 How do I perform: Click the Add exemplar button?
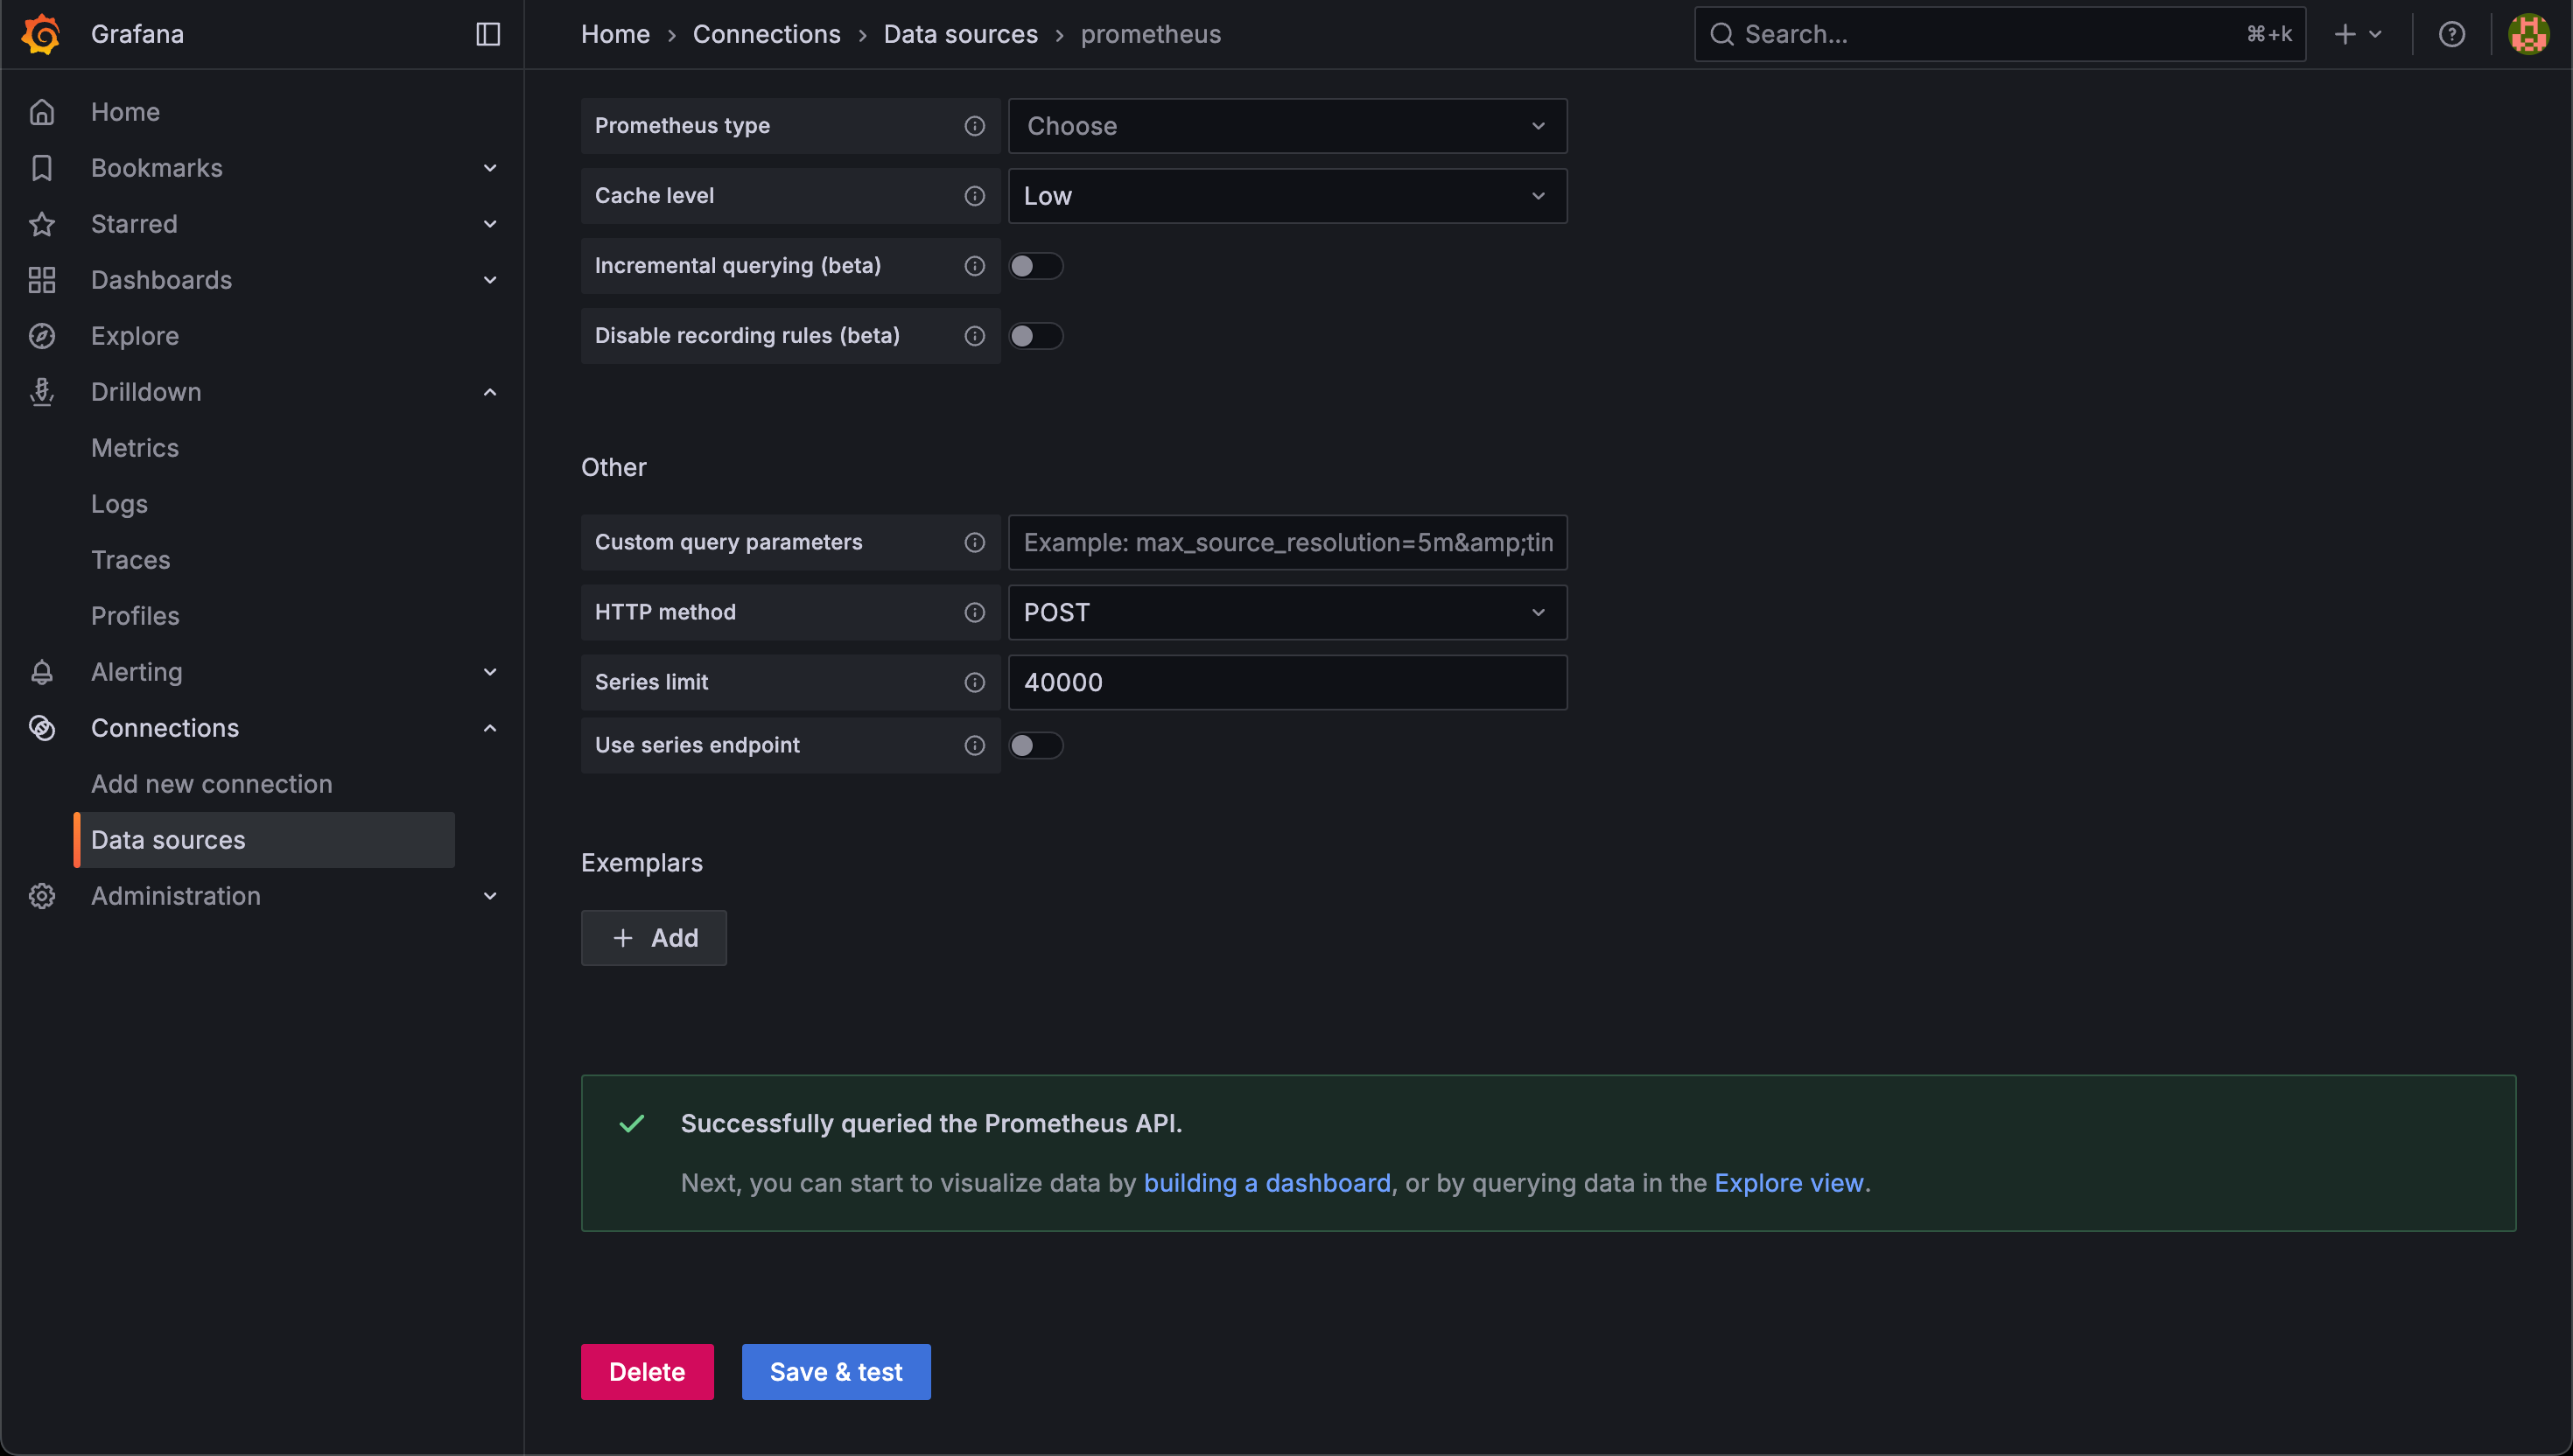653,938
